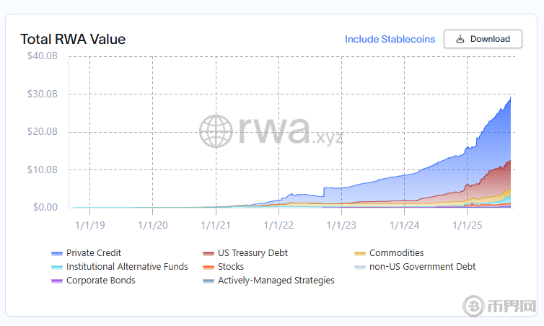Screen dimensions: 544x326
Task: Click the download arrow icon
Action: click(460, 39)
